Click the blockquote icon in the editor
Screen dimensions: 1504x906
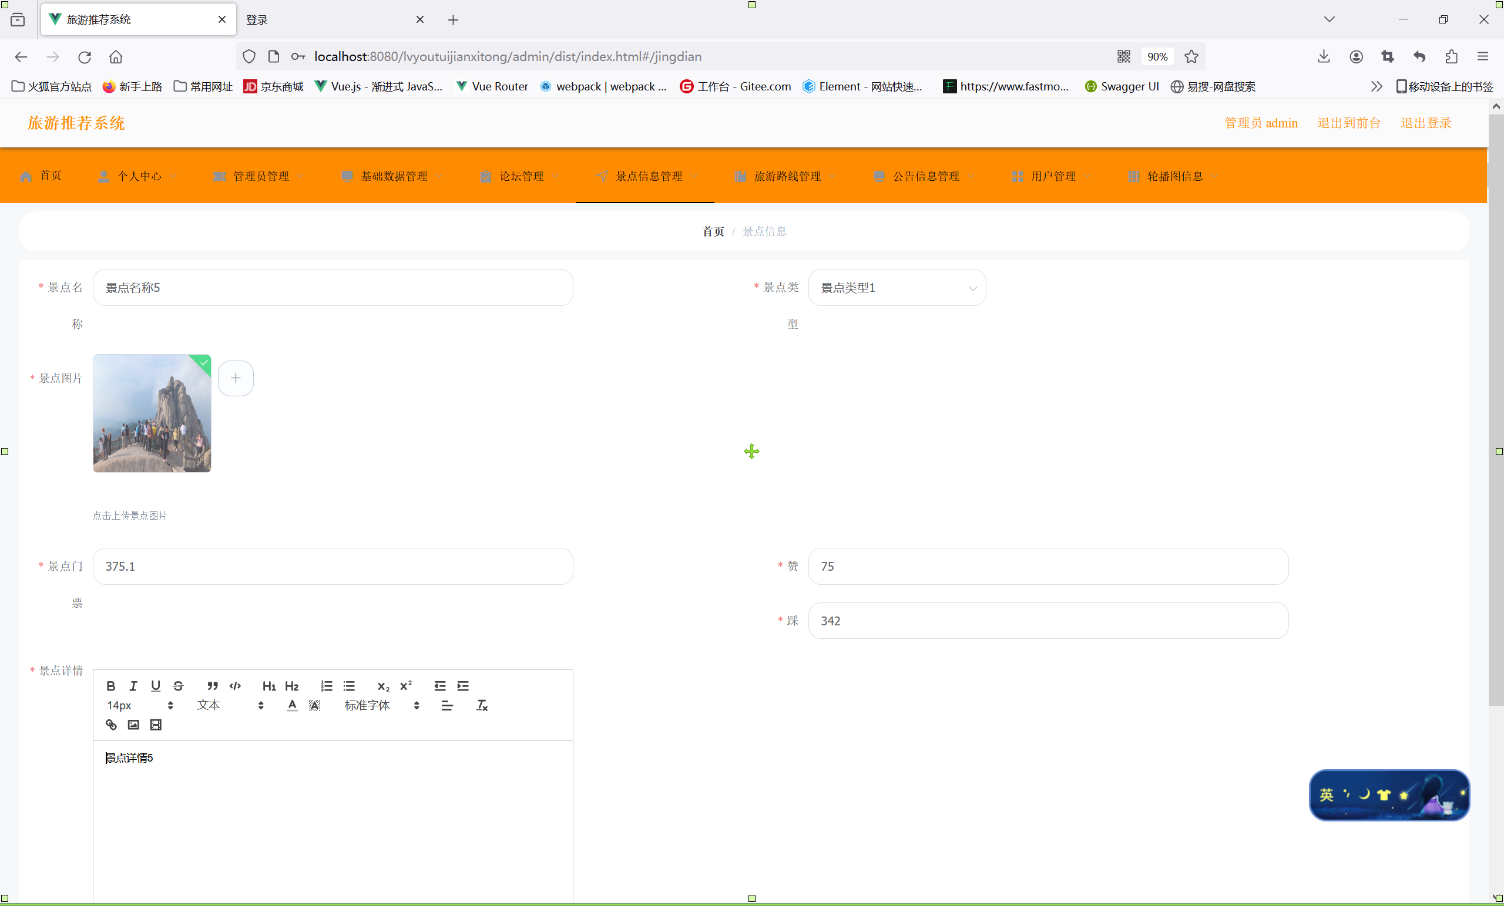[x=213, y=686]
